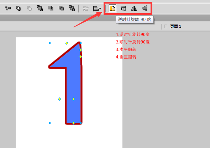Click the grayed-out Split paths icon
Image resolution: width=210 pixels, height=148 pixels.
tap(29, 8)
